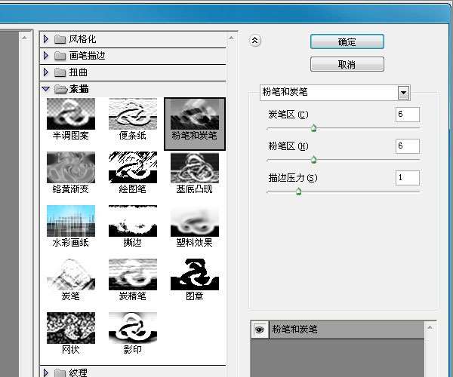
Task: Select the 便条纸 filter thumbnail
Action: pos(133,114)
